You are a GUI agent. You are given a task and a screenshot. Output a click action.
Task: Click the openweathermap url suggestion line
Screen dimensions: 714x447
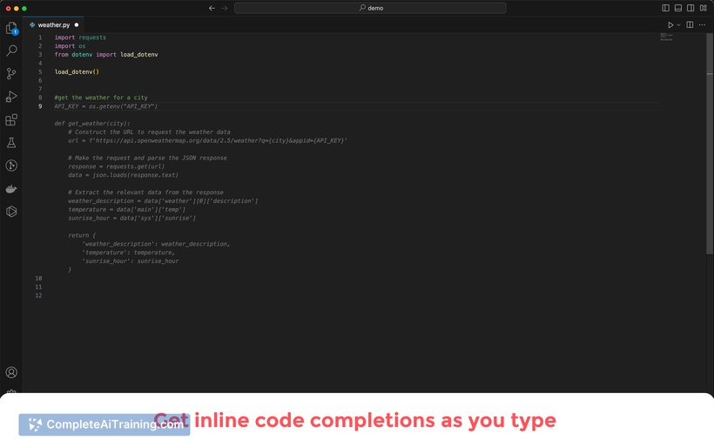tap(207, 141)
